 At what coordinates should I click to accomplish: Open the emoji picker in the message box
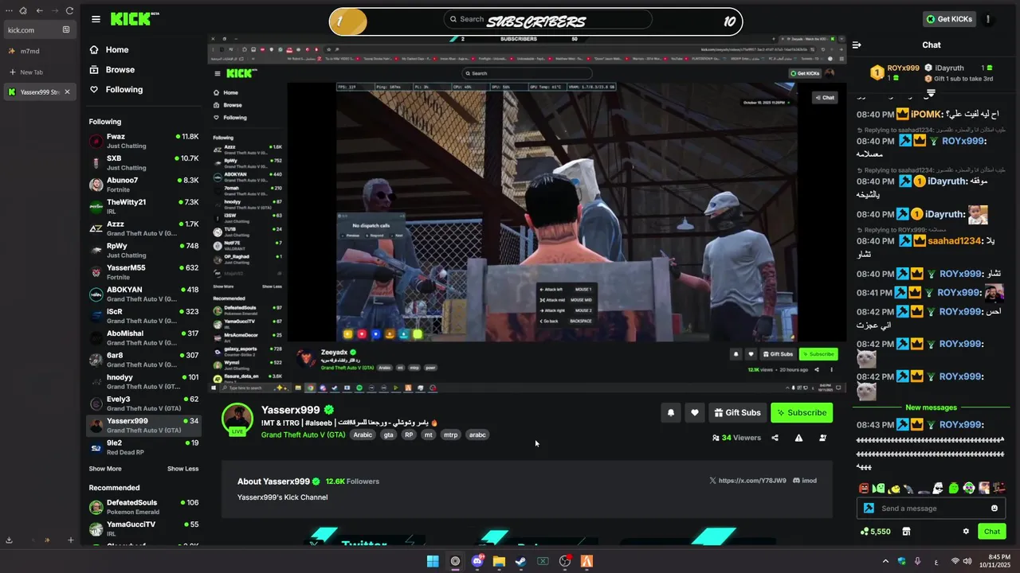(994, 509)
